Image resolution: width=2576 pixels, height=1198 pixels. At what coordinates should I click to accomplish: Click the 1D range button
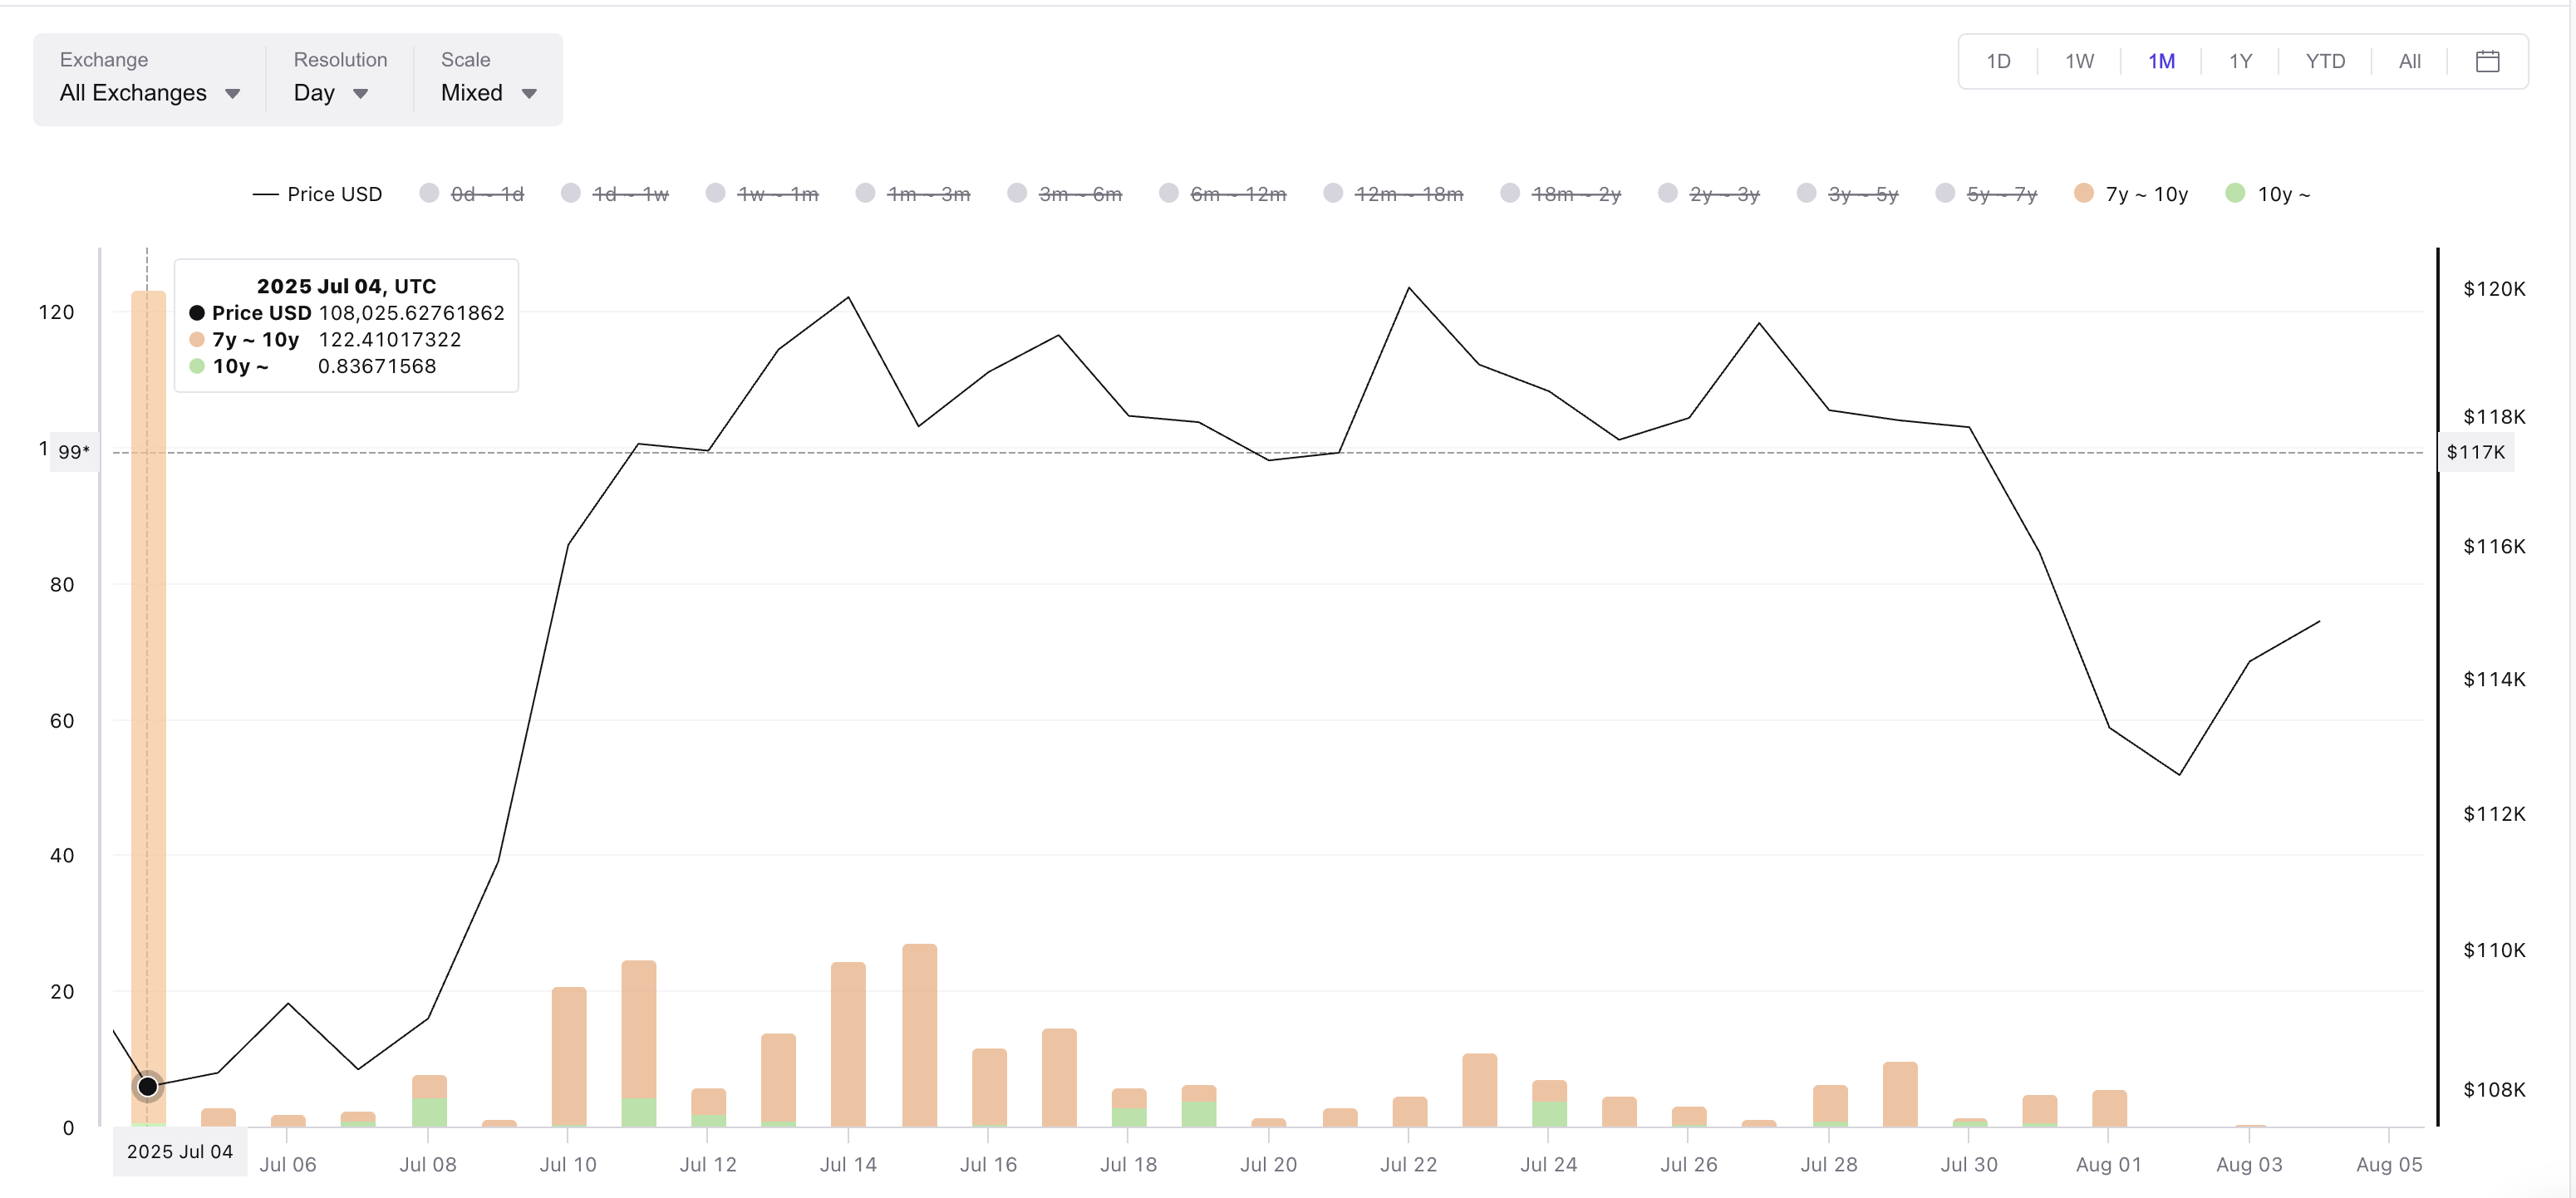(x=1998, y=61)
